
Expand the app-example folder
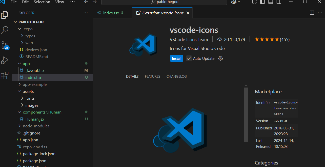[x=19, y=84]
